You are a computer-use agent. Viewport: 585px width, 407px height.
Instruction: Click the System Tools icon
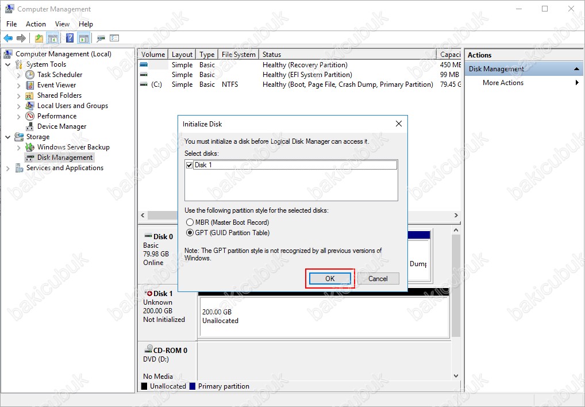click(x=19, y=64)
